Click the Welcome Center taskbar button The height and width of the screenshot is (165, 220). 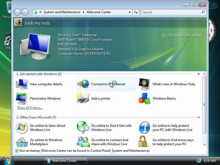66,161
